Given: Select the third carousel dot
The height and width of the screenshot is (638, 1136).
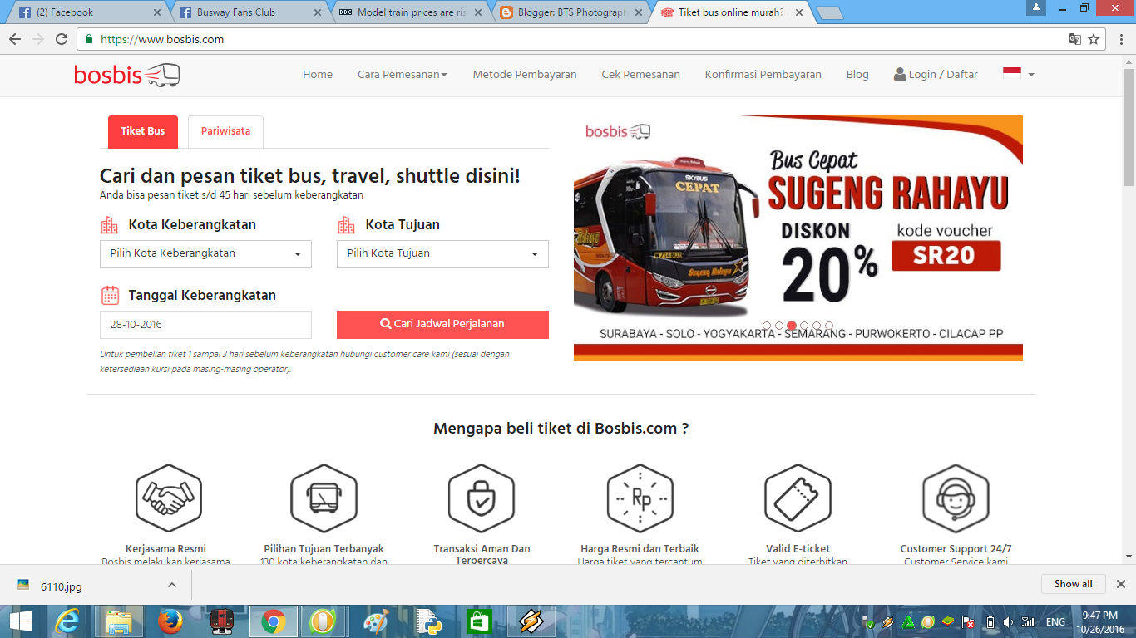Looking at the screenshot, I should tap(792, 326).
